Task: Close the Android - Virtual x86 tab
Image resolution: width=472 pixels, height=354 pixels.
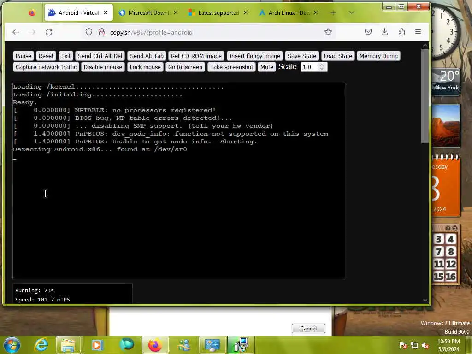Action: [x=106, y=12]
